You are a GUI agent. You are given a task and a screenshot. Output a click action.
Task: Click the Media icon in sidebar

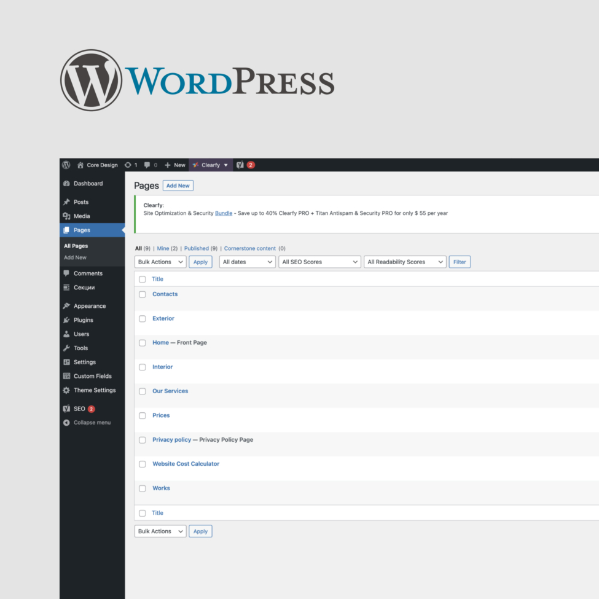(x=66, y=216)
